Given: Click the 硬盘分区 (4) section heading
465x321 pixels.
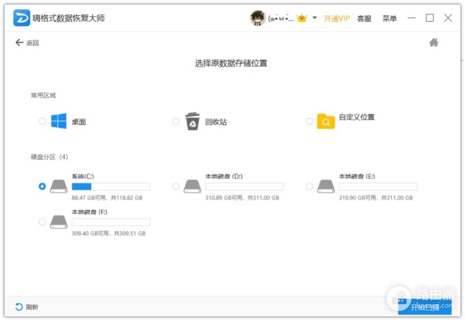Looking at the screenshot, I should [49, 157].
